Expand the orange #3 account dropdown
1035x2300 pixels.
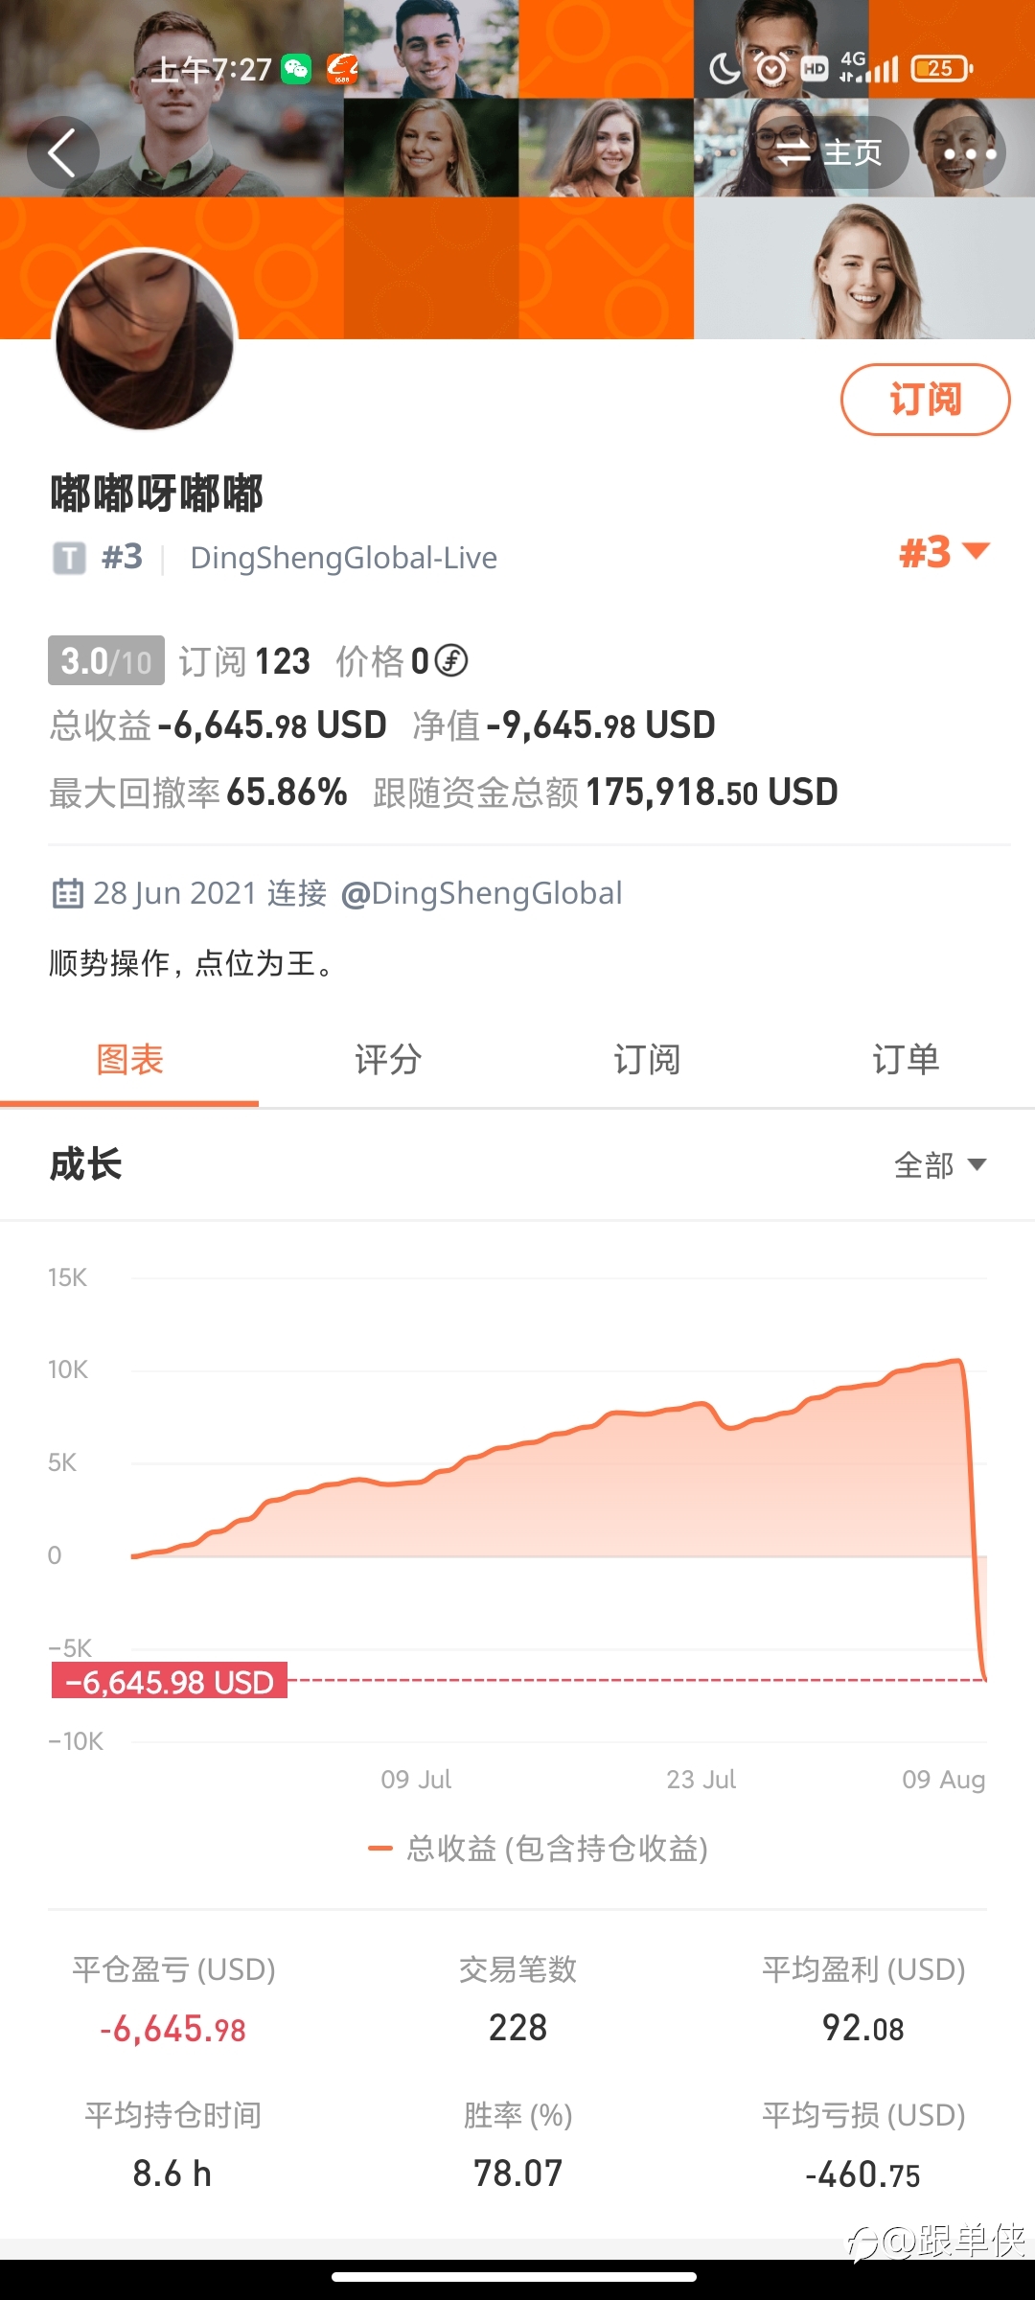(943, 553)
